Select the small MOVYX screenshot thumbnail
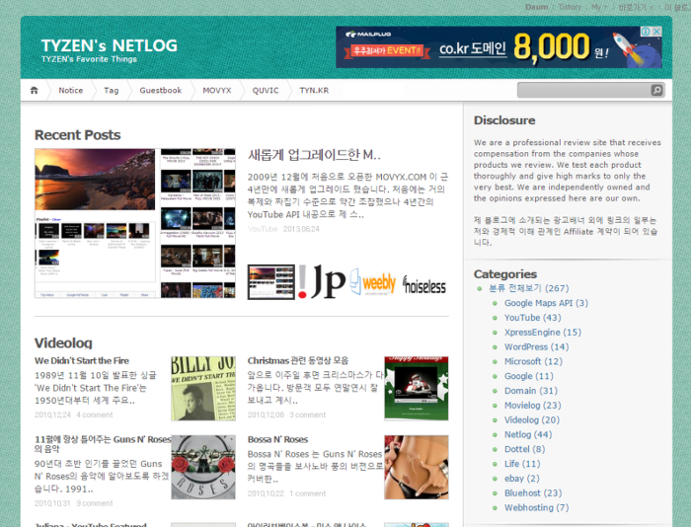 [x=271, y=282]
